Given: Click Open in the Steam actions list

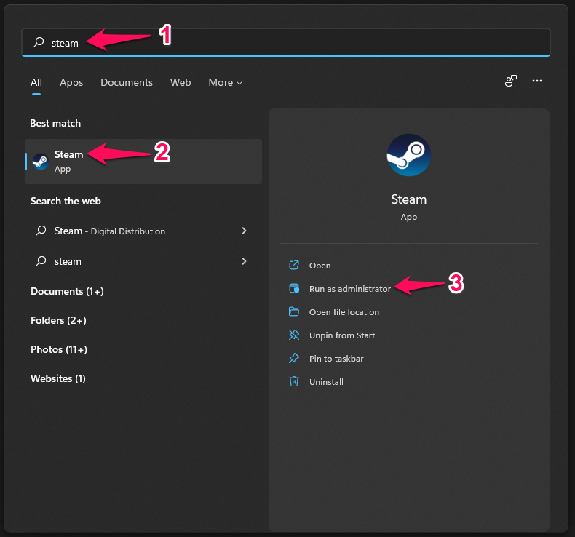Looking at the screenshot, I should pyautogui.click(x=320, y=266).
